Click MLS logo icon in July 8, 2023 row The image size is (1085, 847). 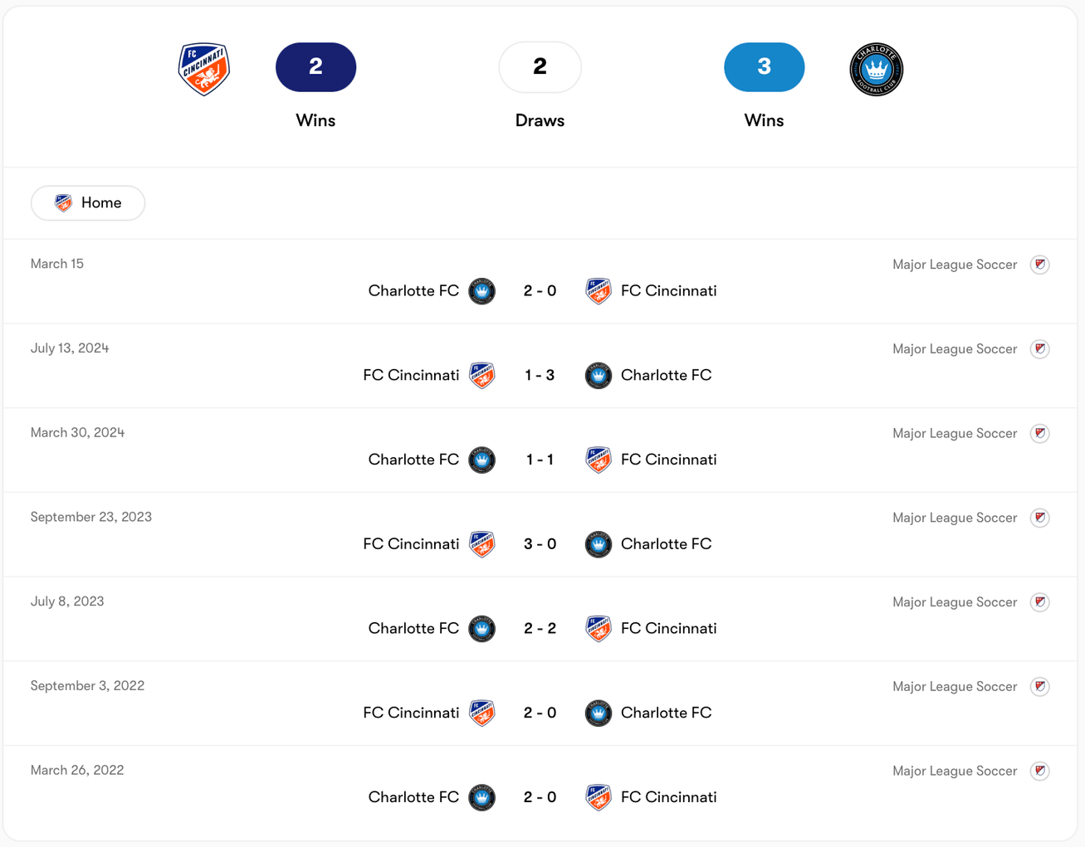click(1039, 602)
